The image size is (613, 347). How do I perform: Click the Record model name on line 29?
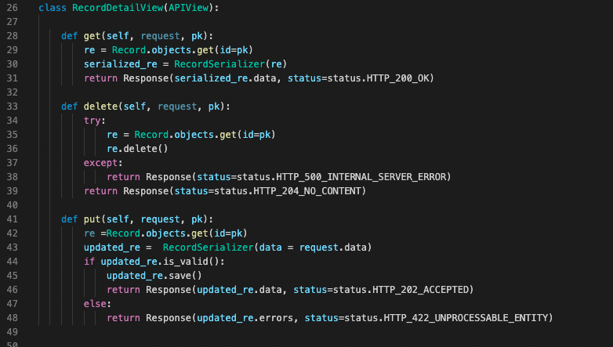point(129,50)
